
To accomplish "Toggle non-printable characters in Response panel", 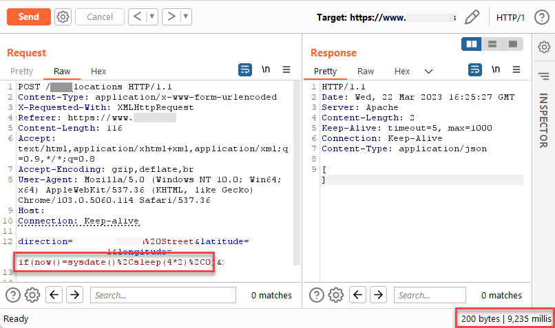I will point(496,69).
